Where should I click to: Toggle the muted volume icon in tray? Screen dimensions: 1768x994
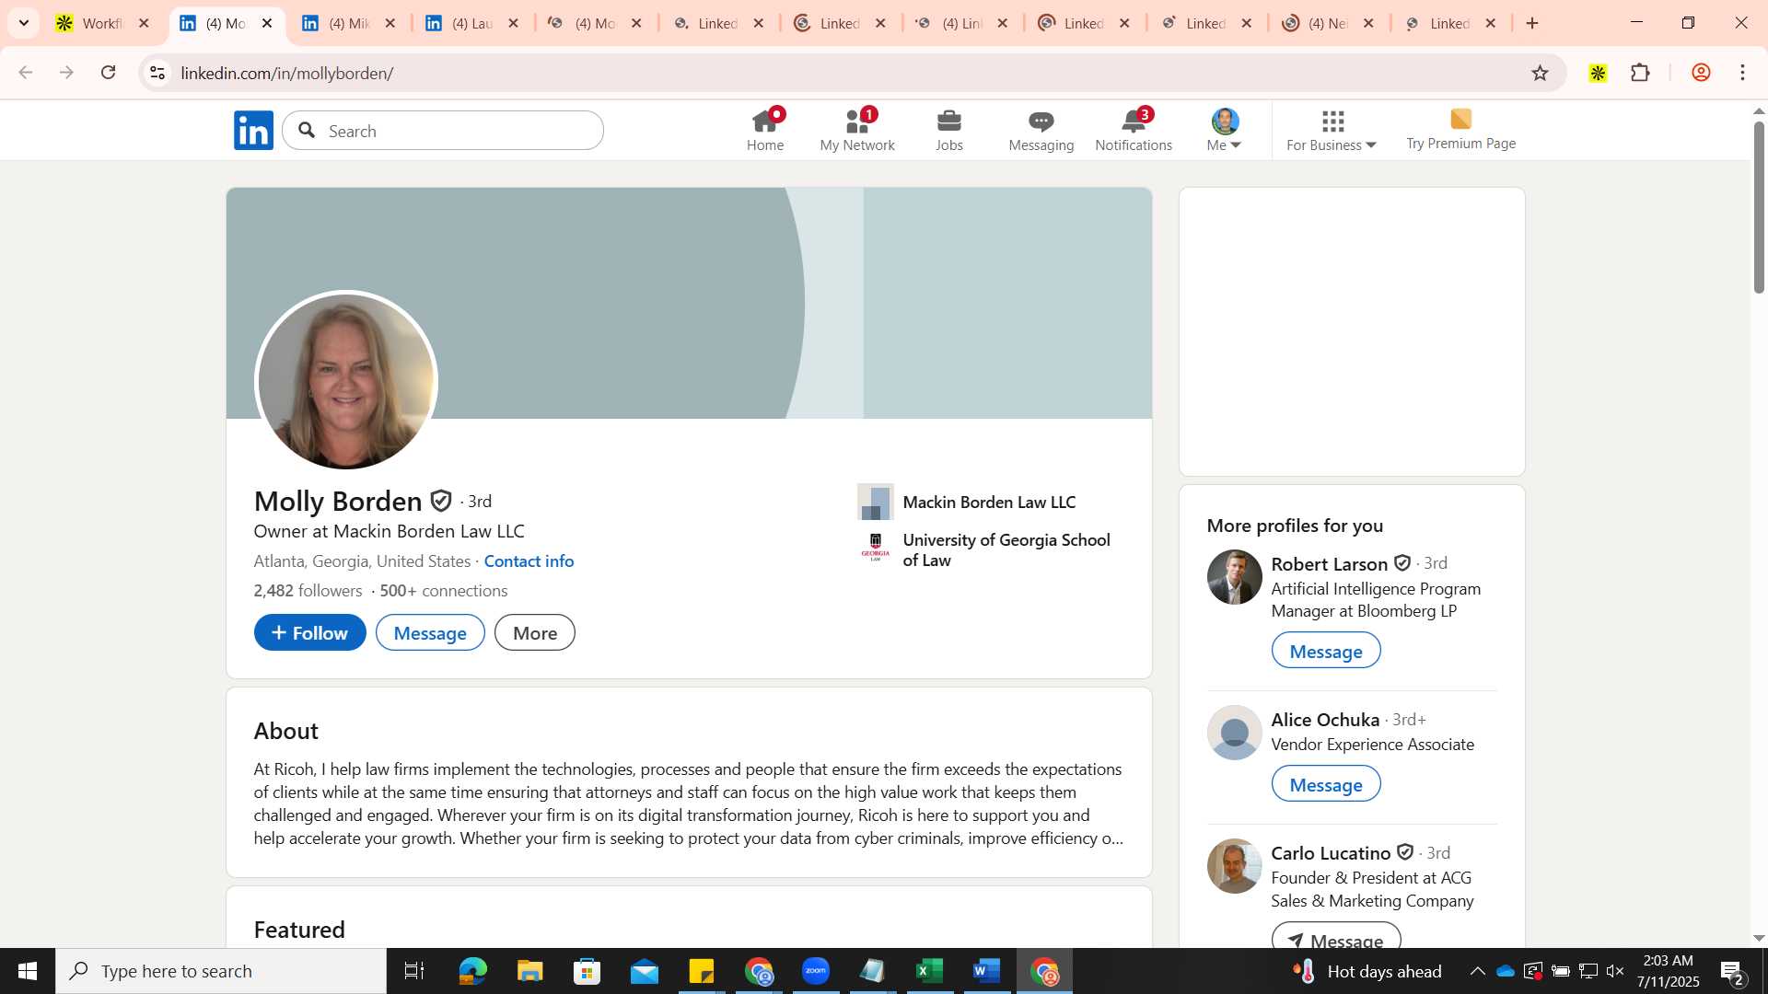1615,971
